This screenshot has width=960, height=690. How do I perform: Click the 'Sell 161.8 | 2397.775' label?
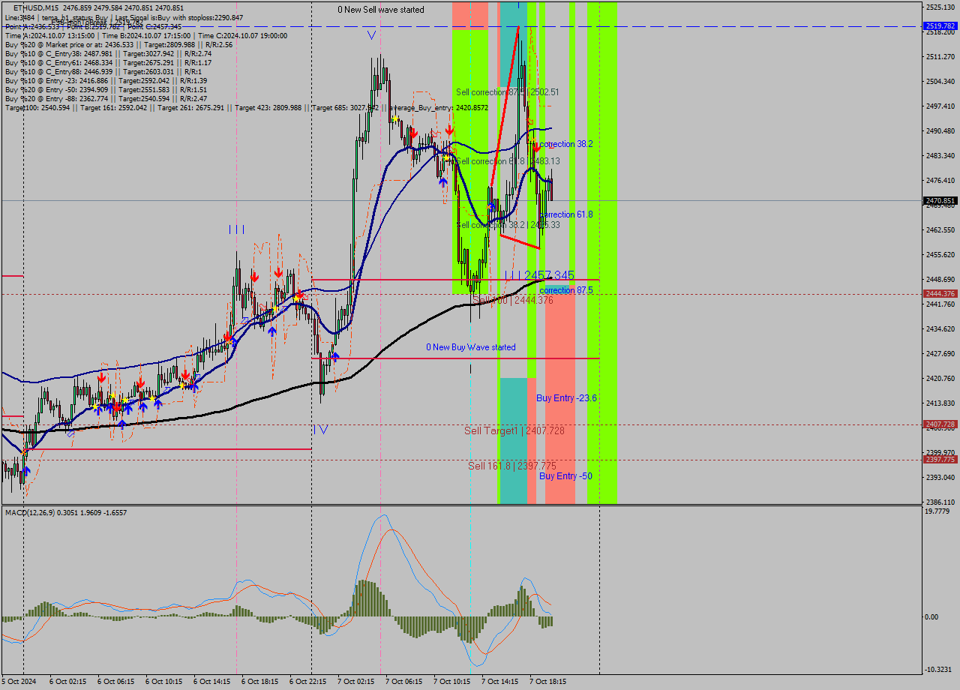pos(512,466)
